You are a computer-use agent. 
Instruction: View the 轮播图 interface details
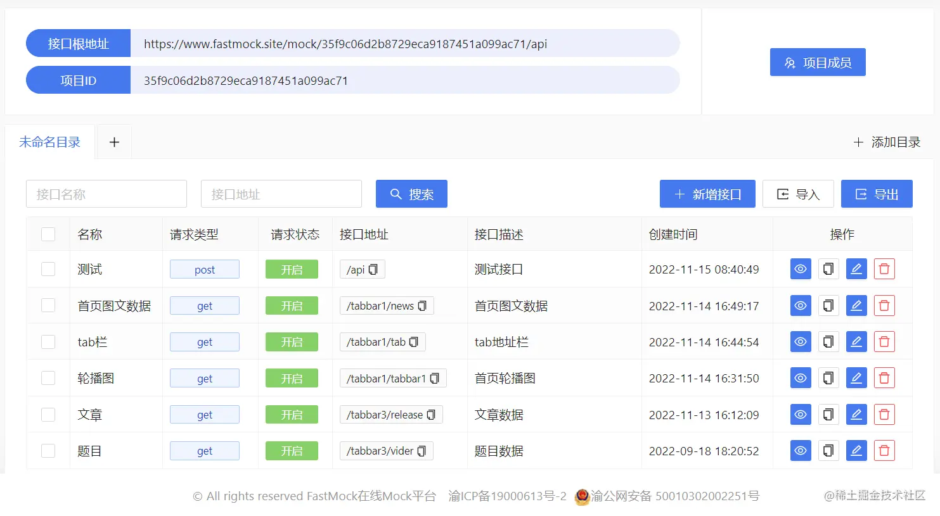(x=801, y=378)
